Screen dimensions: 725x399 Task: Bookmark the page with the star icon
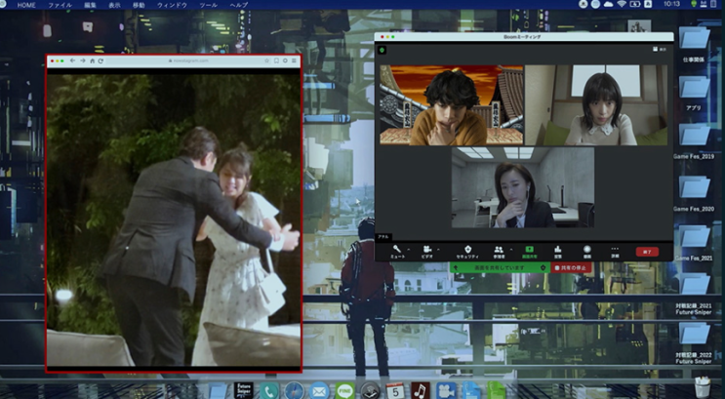pyautogui.click(x=266, y=60)
